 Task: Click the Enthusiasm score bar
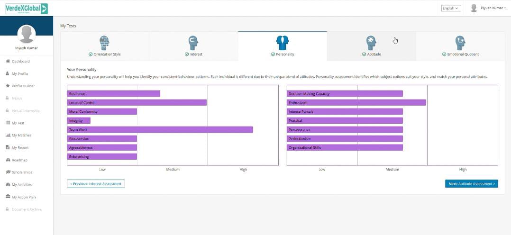(x=356, y=103)
